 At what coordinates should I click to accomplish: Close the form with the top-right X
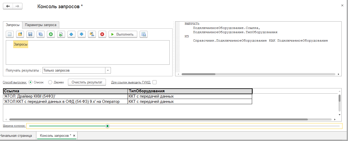pos(342,6)
